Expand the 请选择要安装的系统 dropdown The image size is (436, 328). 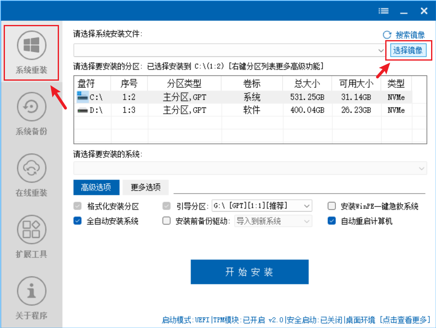tap(422, 168)
